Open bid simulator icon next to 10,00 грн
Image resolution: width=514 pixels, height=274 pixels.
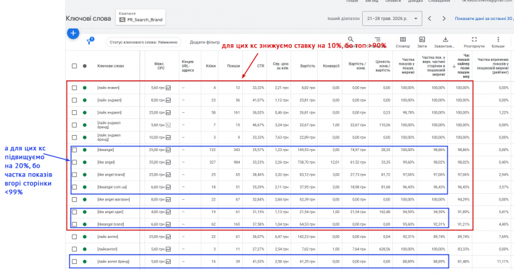pyautogui.click(x=168, y=138)
